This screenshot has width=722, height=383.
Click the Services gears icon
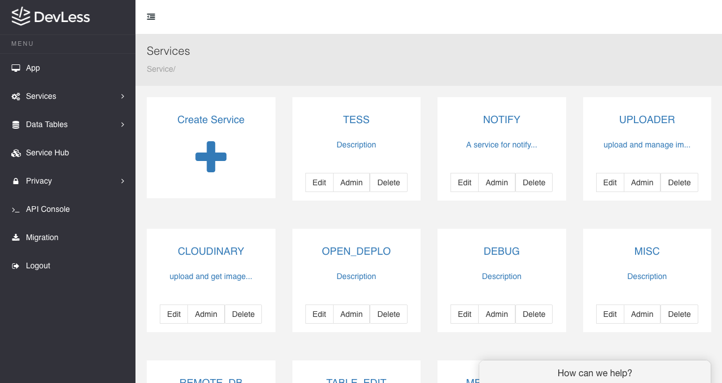coord(16,96)
